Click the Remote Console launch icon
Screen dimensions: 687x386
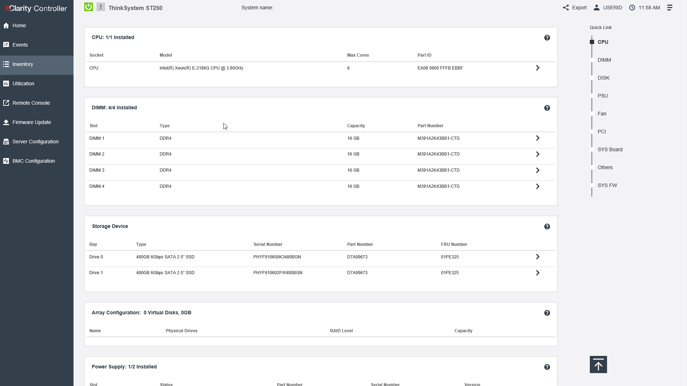tap(6, 103)
